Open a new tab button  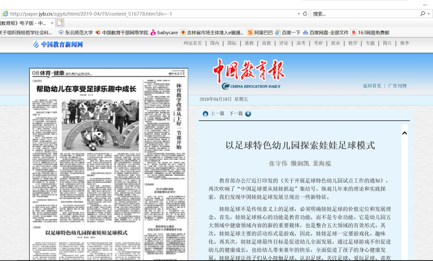[x=60, y=23]
